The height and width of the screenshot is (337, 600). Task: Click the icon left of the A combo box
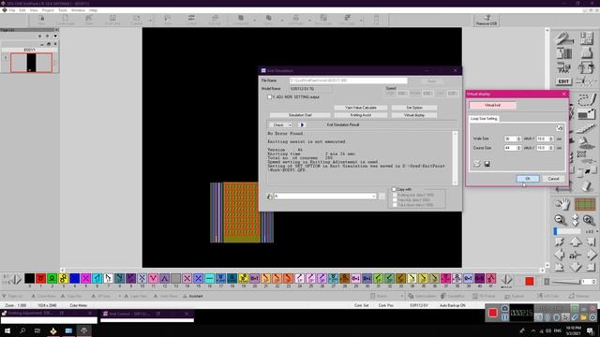click(270, 197)
